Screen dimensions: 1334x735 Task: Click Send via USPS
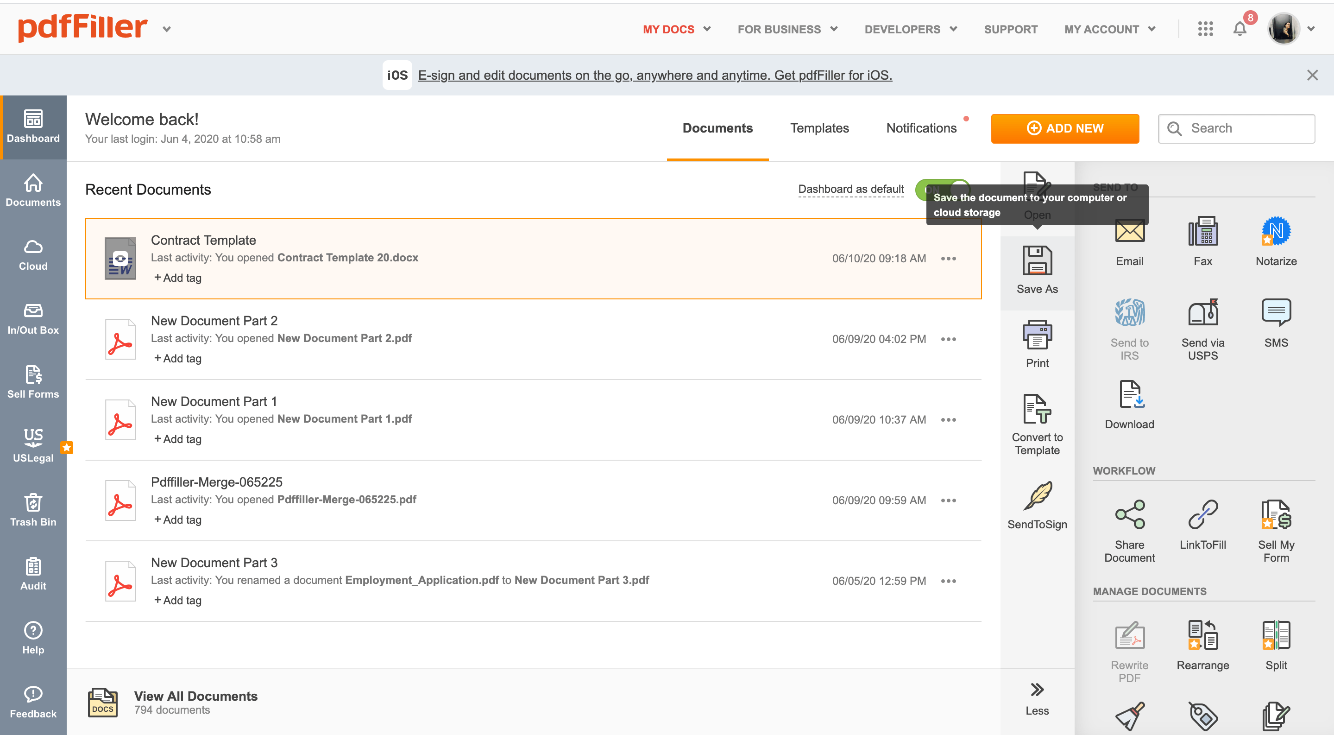(x=1202, y=329)
